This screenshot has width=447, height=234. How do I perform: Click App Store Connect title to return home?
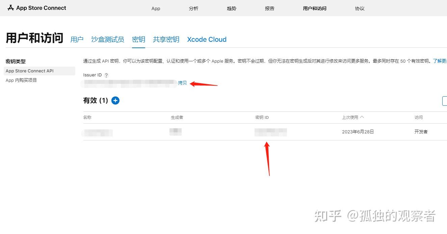[41, 8]
